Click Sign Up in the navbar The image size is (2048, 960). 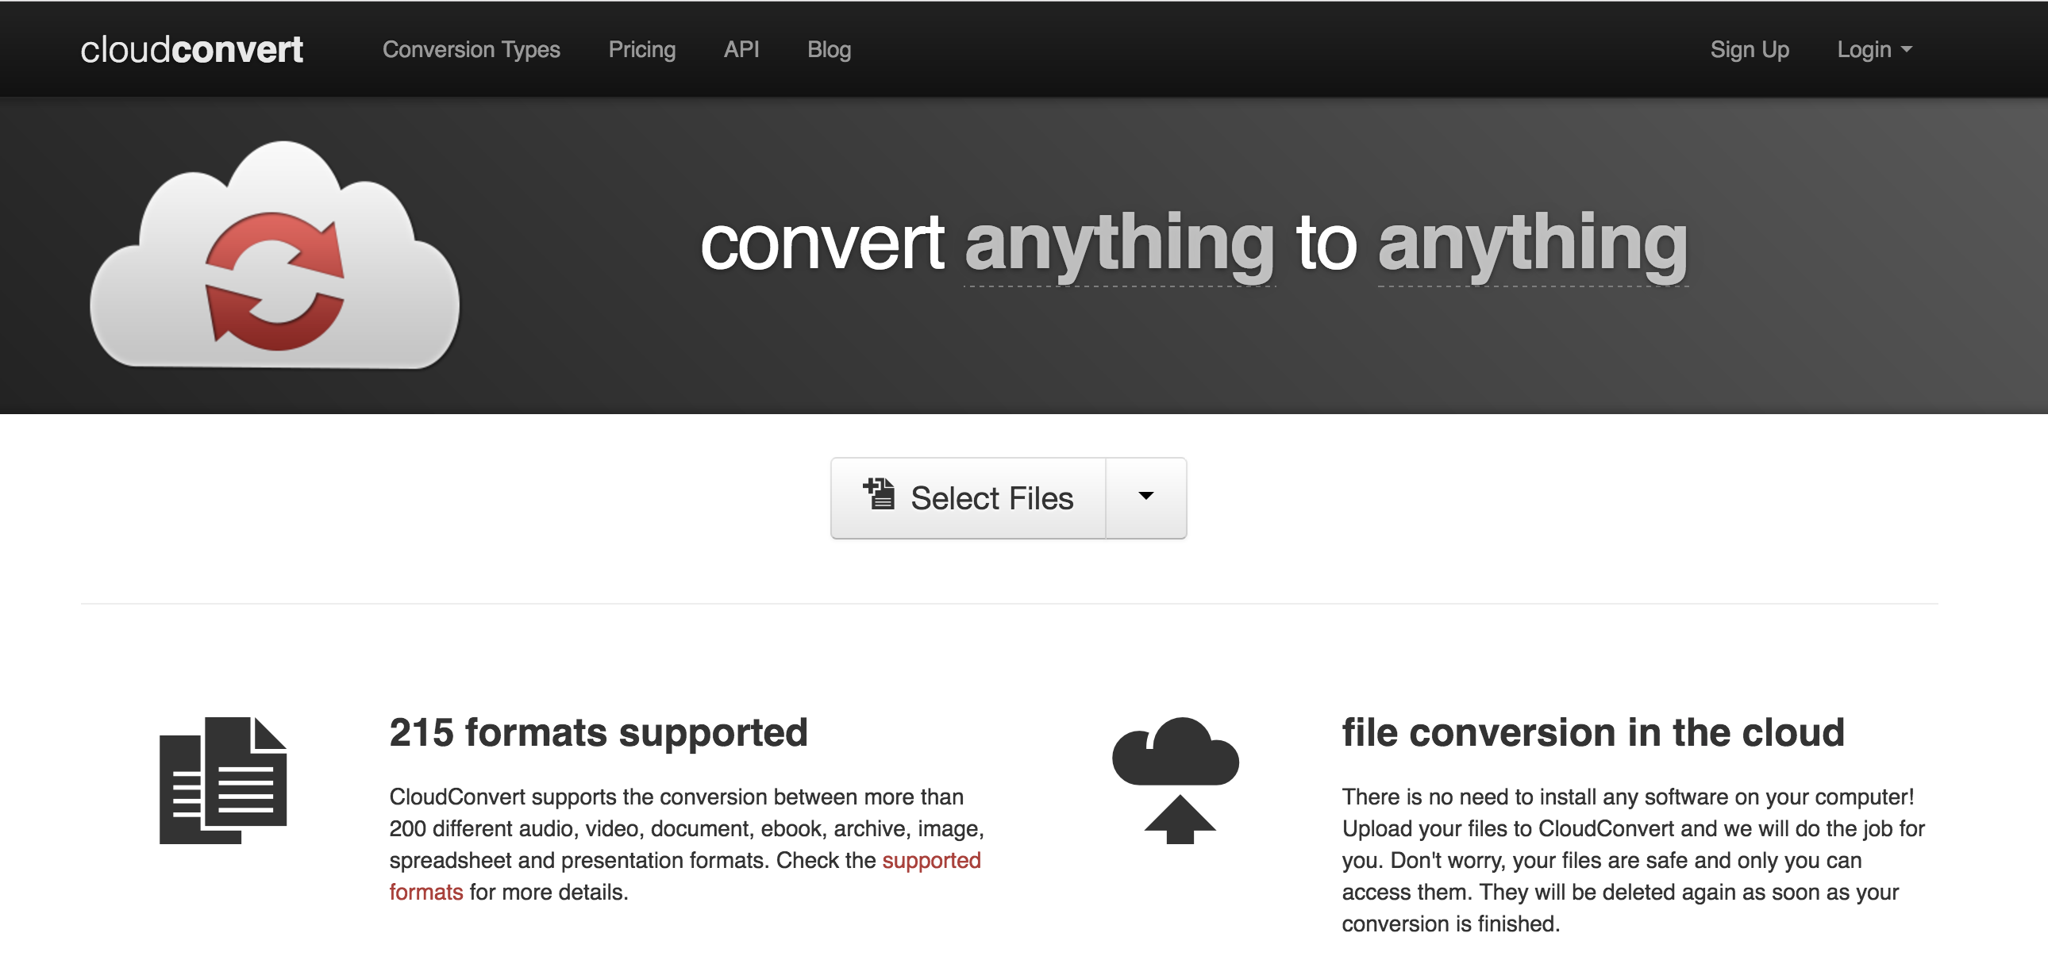1749,49
